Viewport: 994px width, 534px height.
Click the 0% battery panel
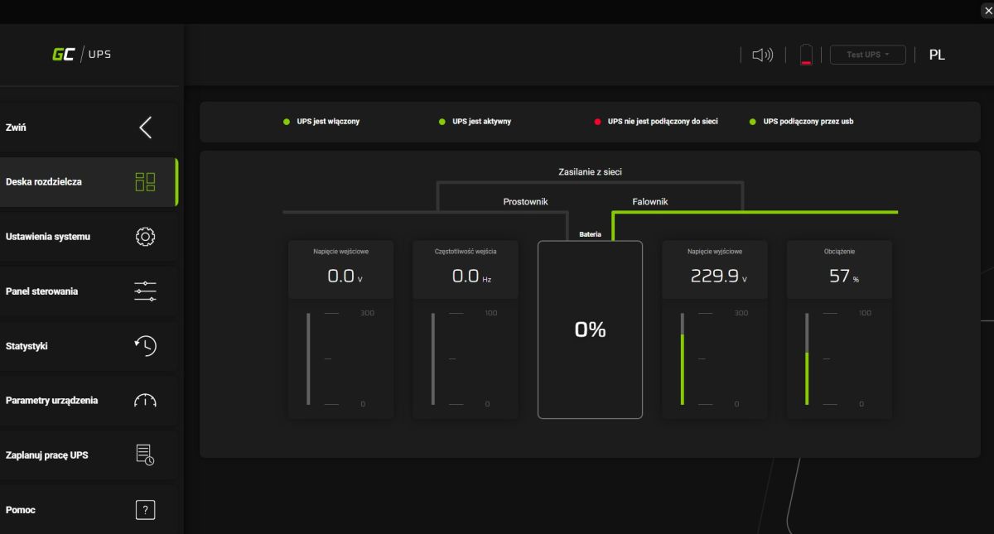590,330
